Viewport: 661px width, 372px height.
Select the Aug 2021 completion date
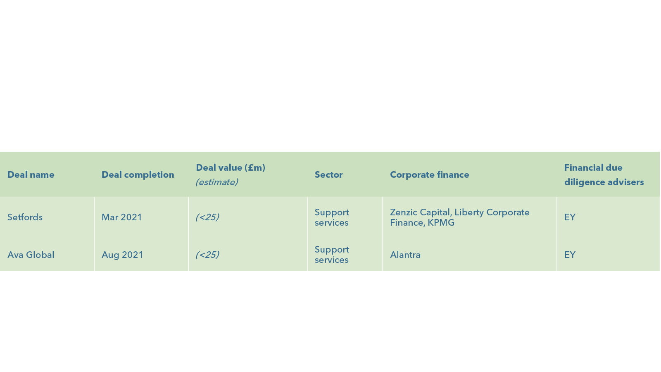pyautogui.click(x=122, y=255)
